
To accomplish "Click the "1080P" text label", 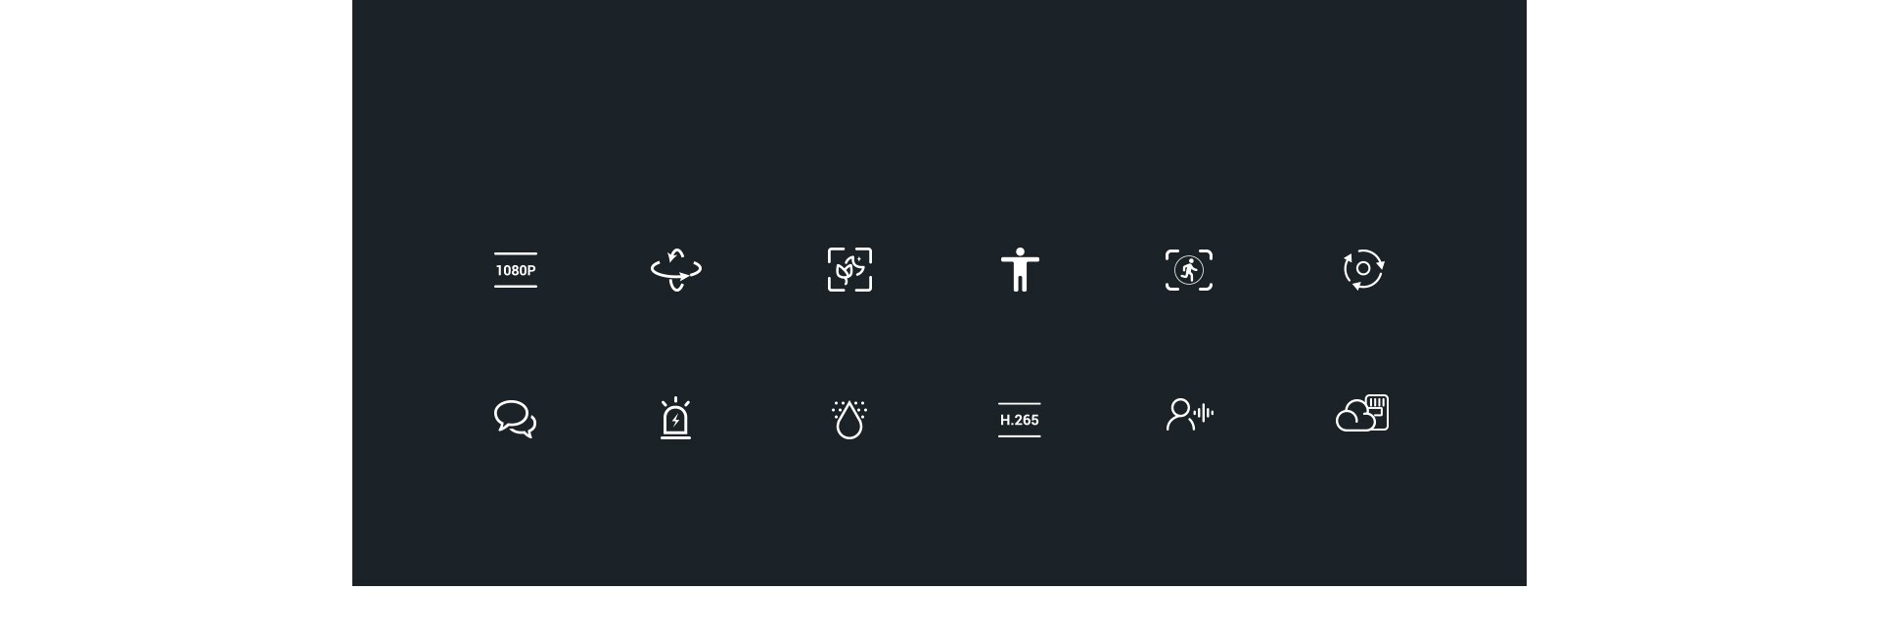I will (516, 270).
